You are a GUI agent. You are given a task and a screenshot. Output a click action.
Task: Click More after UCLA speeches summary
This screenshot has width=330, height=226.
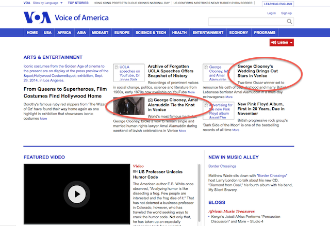click(x=191, y=92)
